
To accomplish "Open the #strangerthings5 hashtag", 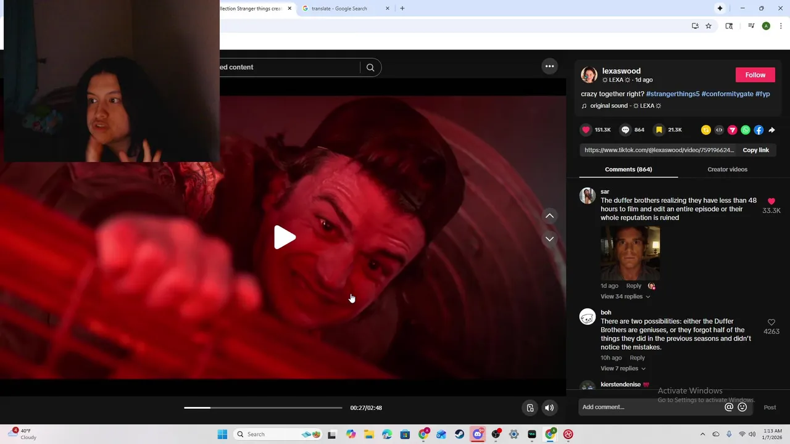I will point(673,94).
